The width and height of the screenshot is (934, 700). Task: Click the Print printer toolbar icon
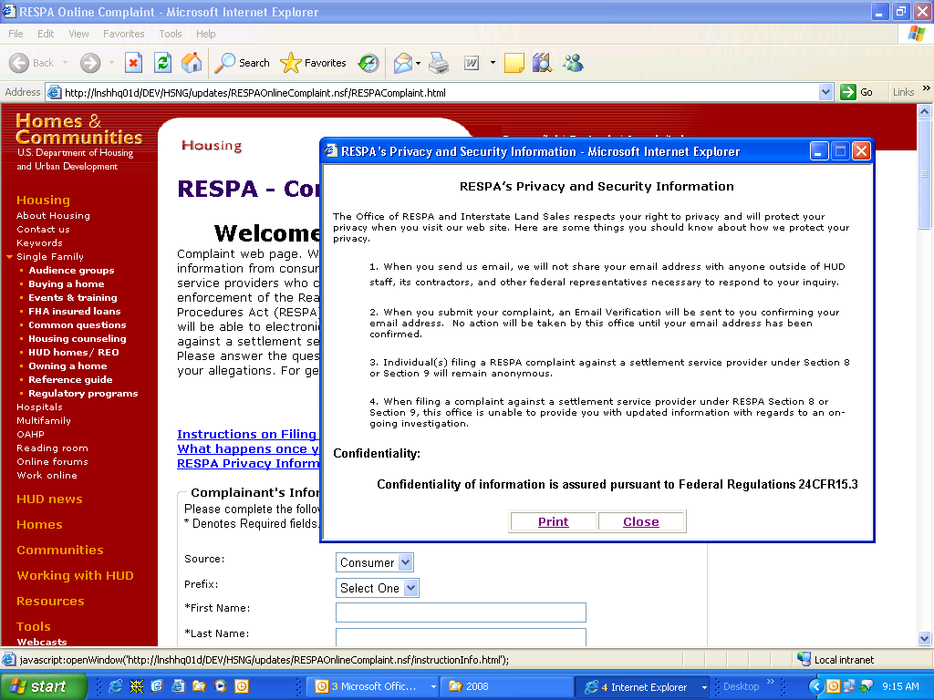439,63
